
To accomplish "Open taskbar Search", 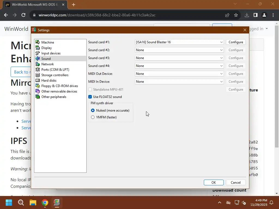I will pyautogui.click(x=21, y=202).
